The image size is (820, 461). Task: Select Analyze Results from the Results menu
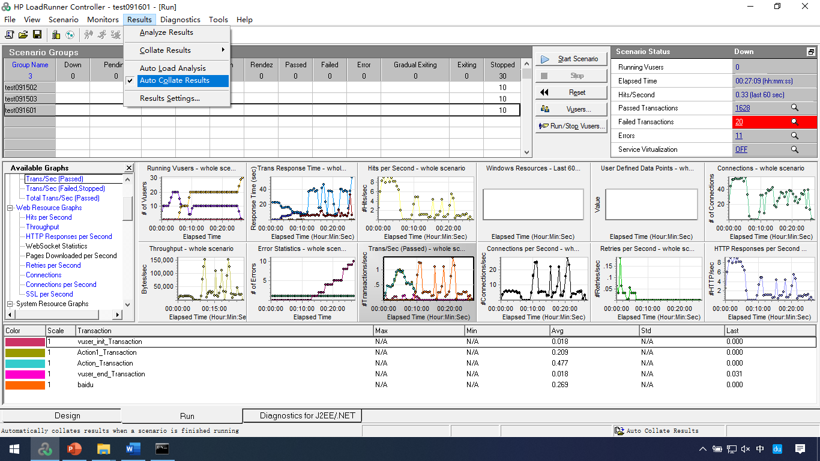166,32
